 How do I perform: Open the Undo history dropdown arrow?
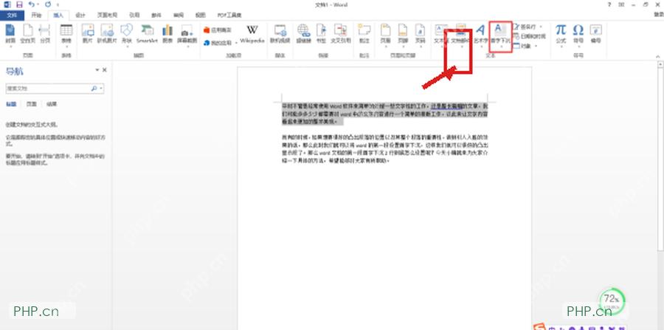coord(38,4)
